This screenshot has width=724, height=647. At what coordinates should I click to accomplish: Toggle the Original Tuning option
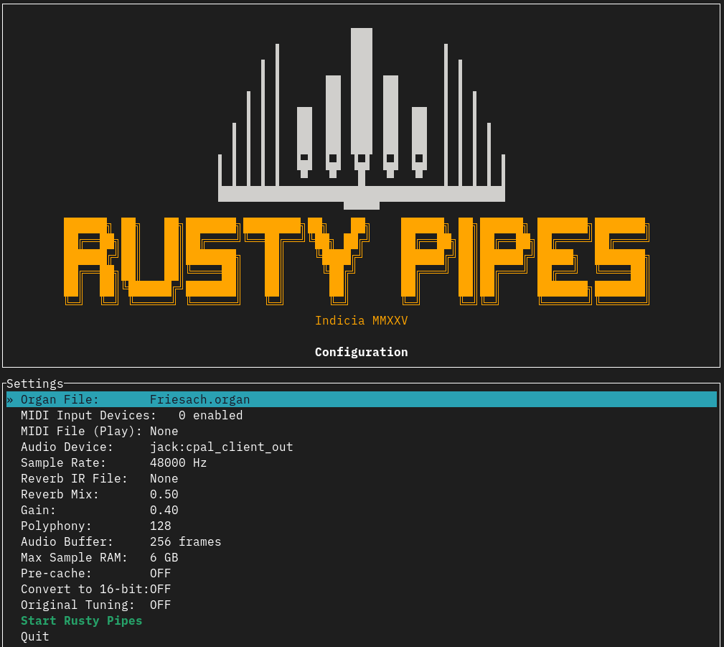(x=362, y=605)
